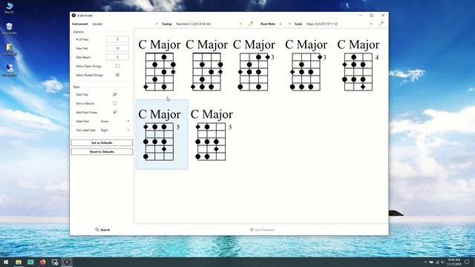
Task: Enable the Allow Open Strings checkbox
Action: (x=117, y=66)
